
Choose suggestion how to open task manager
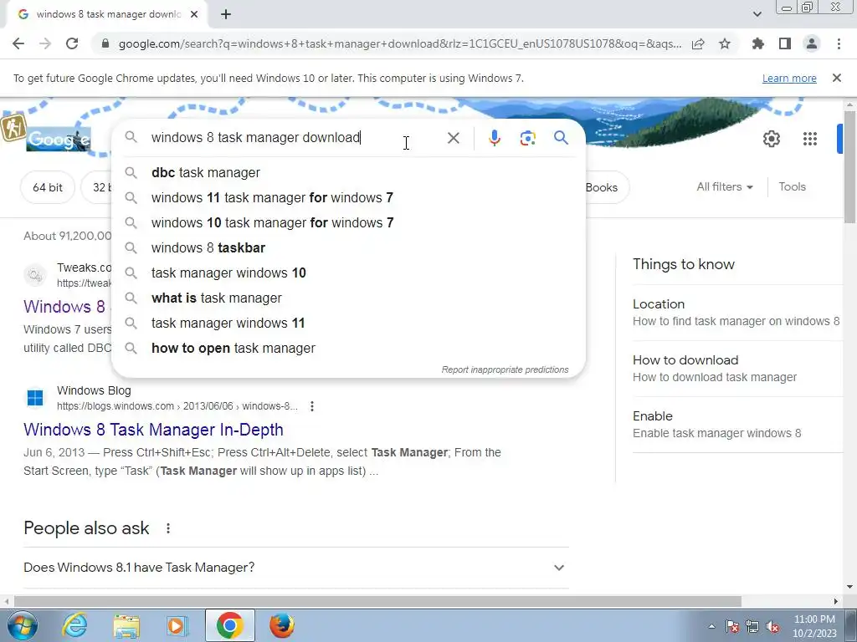click(348, 349)
